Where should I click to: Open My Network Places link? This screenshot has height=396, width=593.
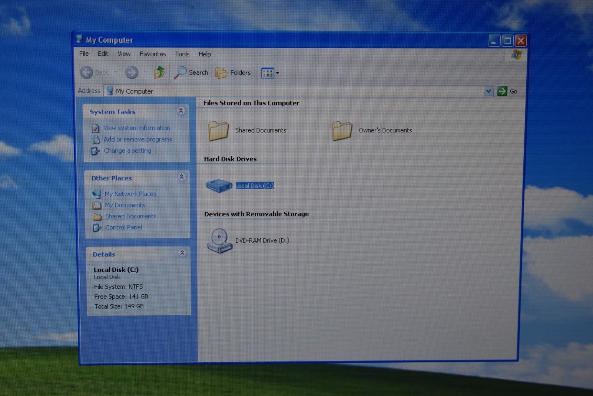click(x=130, y=194)
